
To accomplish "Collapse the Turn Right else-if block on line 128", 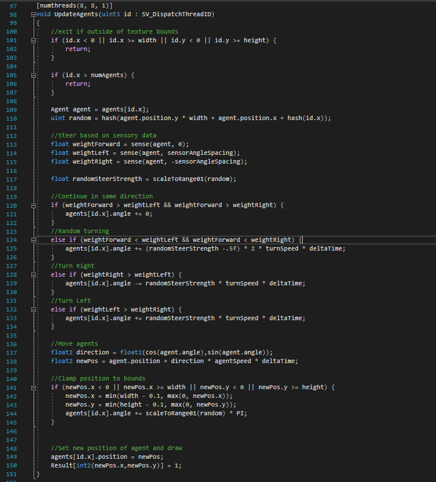I will pos(33,274).
